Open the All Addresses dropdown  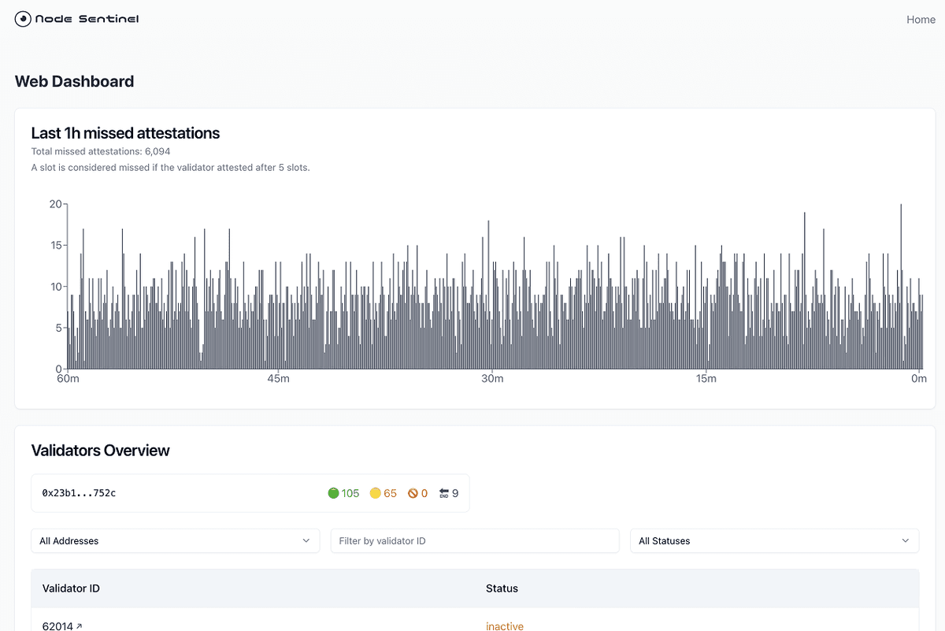click(175, 540)
